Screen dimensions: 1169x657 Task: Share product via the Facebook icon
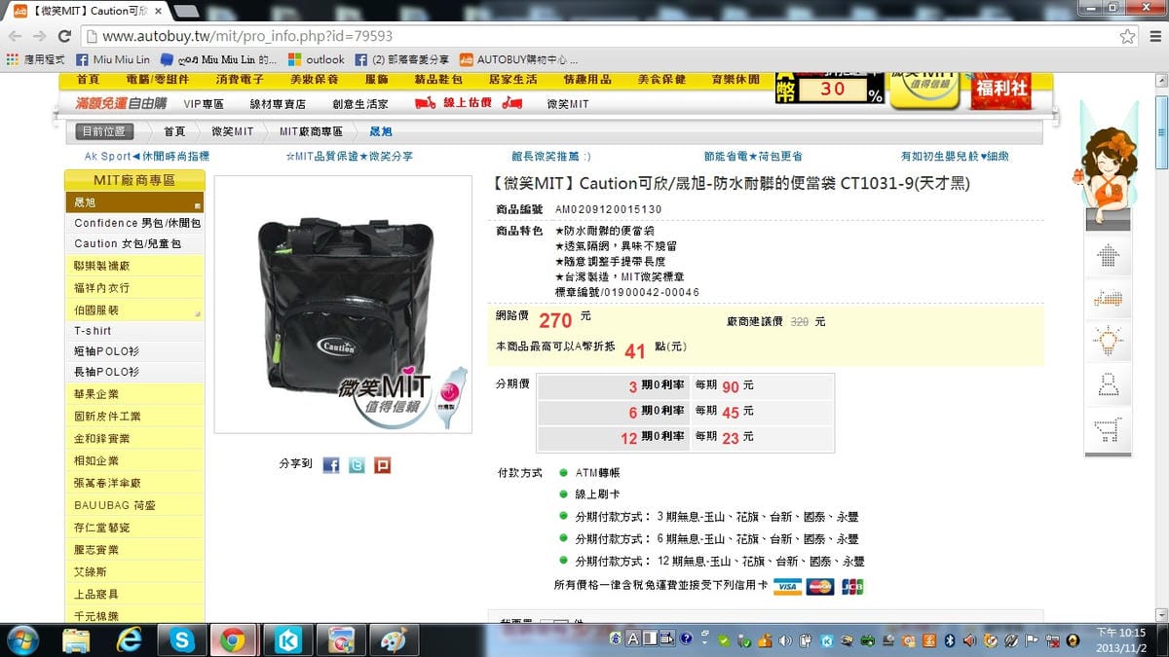(331, 465)
